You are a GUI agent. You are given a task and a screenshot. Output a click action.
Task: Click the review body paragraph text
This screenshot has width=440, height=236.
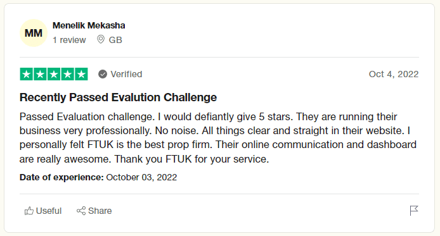point(218,138)
